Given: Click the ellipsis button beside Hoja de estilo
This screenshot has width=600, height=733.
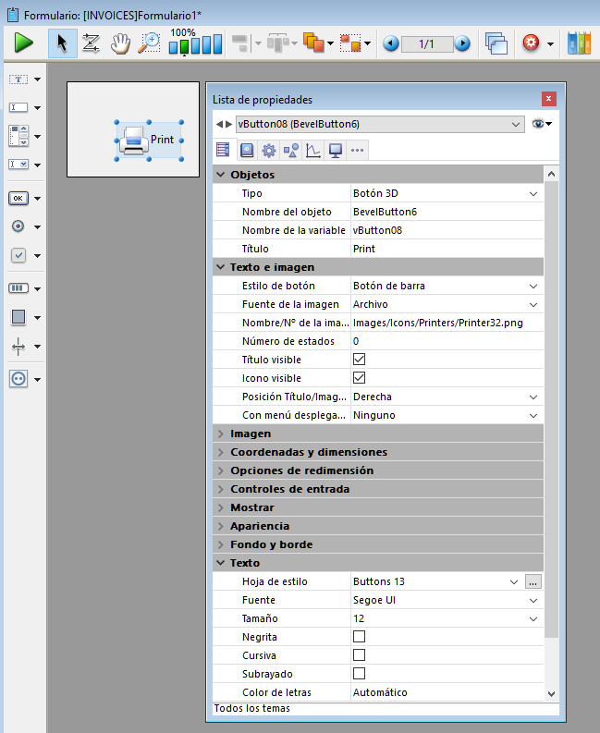Looking at the screenshot, I should (x=532, y=581).
